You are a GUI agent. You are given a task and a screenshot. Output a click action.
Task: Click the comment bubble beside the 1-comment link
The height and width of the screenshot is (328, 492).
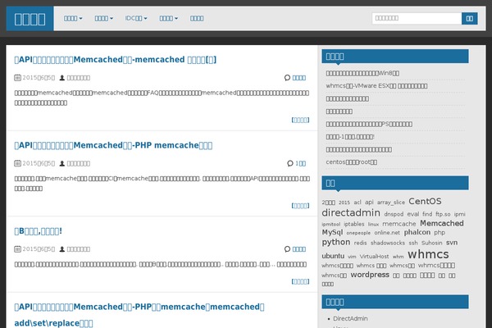tap(290, 163)
